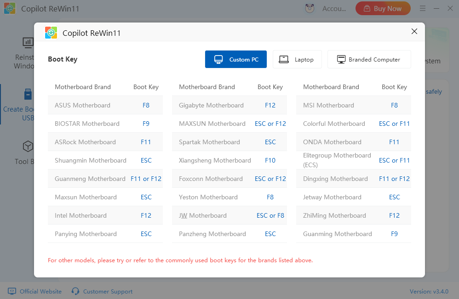Open the Branded Computer tab
The width and height of the screenshot is (459, 299).
coord(369,59)
